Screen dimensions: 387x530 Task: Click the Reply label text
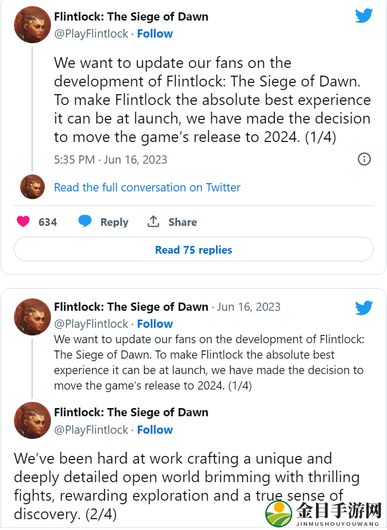pyautogui.click(x=114, y=222)
